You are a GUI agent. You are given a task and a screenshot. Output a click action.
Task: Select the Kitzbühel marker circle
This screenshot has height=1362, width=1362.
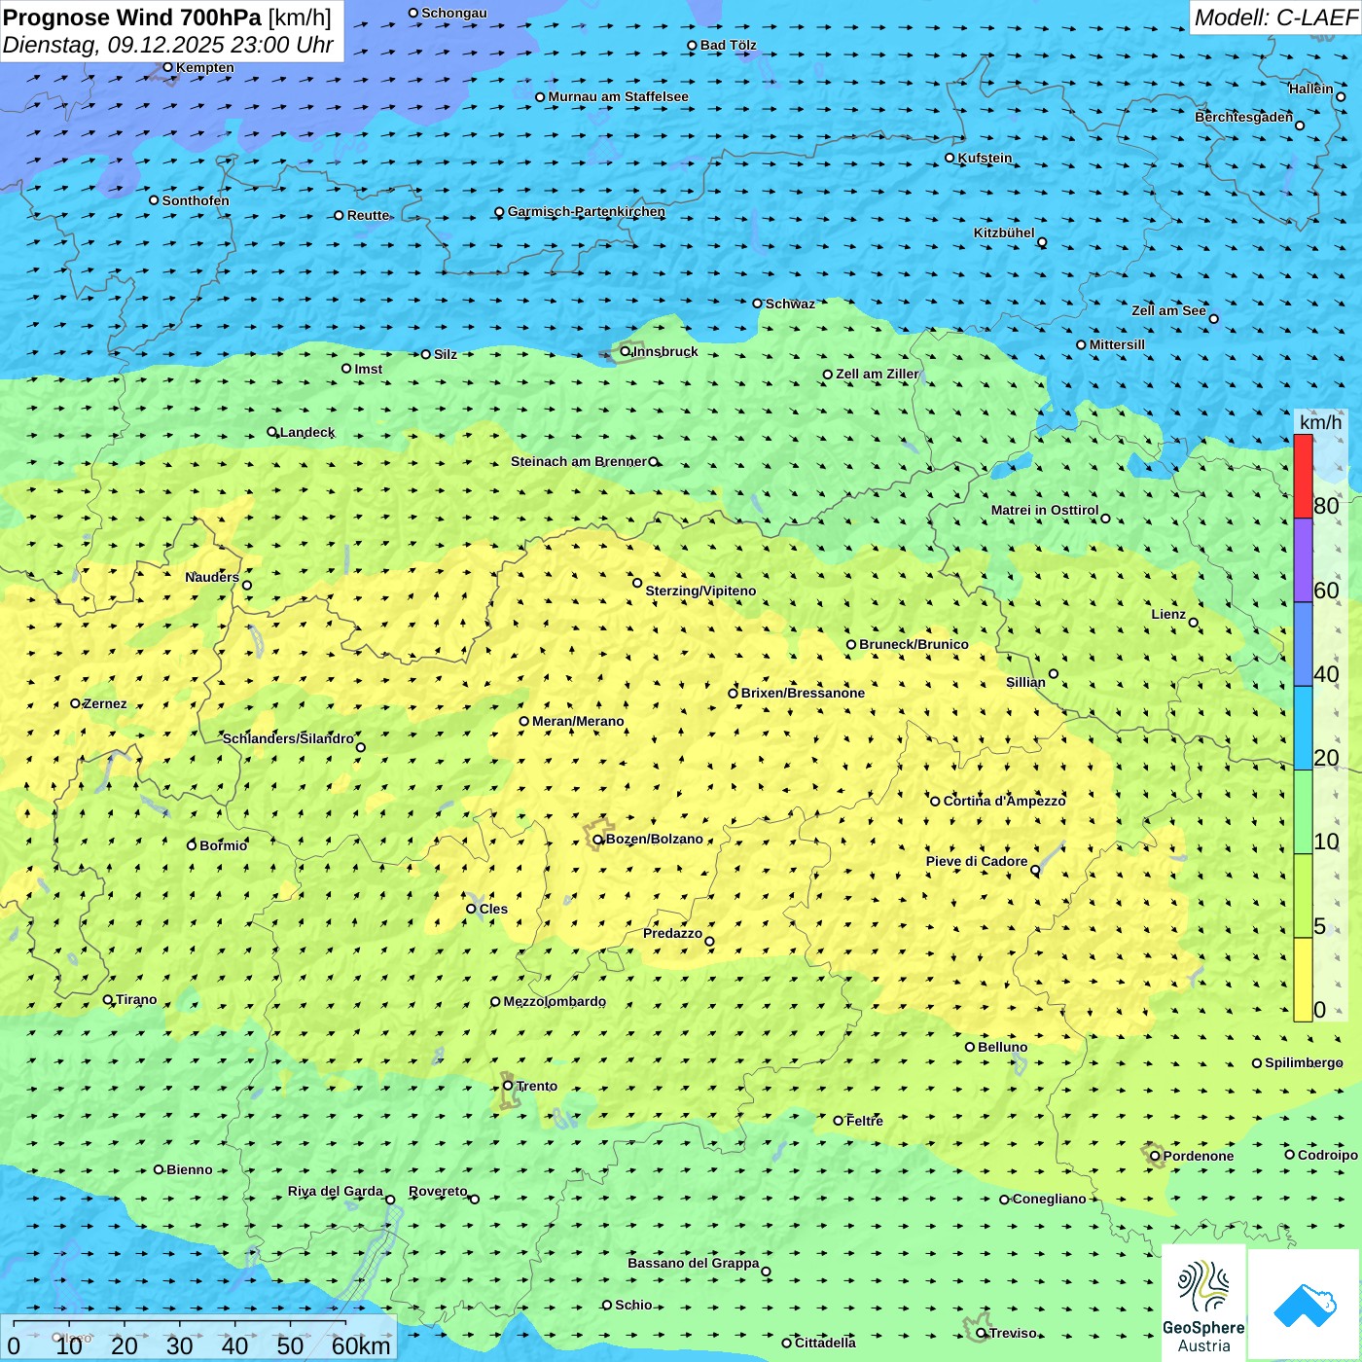click(1042, 242)
